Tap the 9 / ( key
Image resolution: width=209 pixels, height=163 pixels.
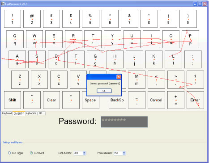coord(168,19)
